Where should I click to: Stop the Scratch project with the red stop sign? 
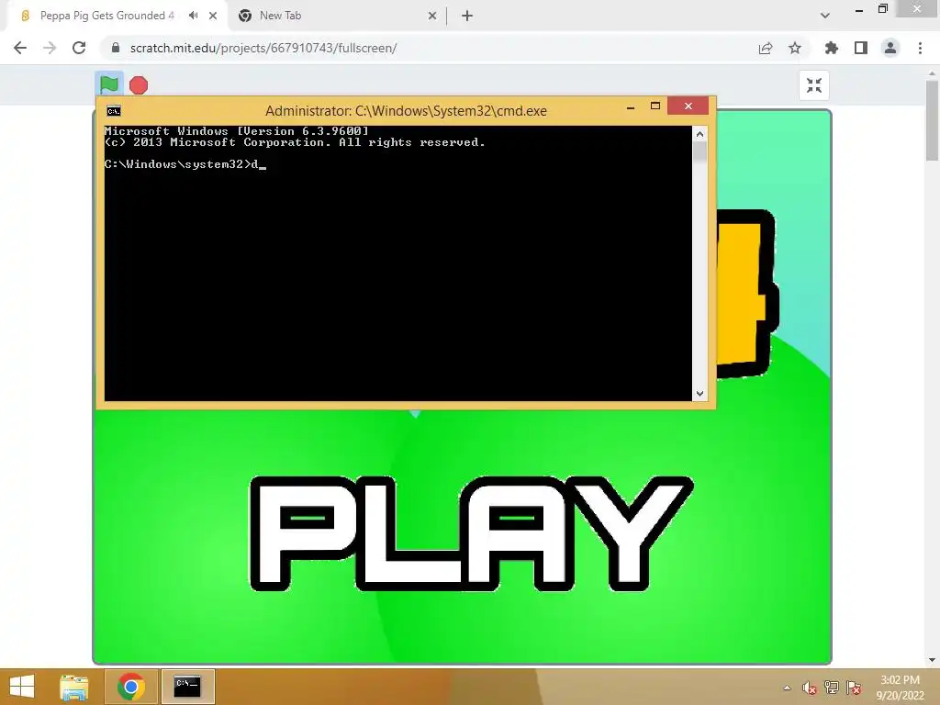coord(139,85)
